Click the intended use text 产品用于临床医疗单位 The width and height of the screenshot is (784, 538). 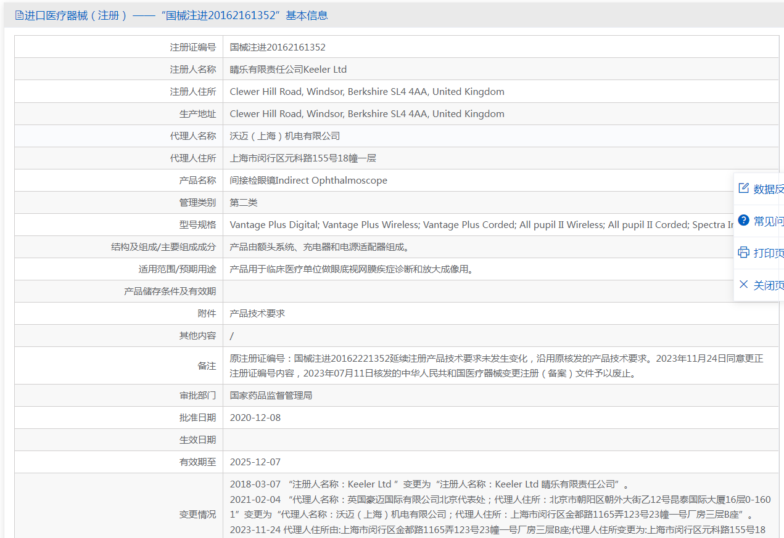(x=352, y=269)
